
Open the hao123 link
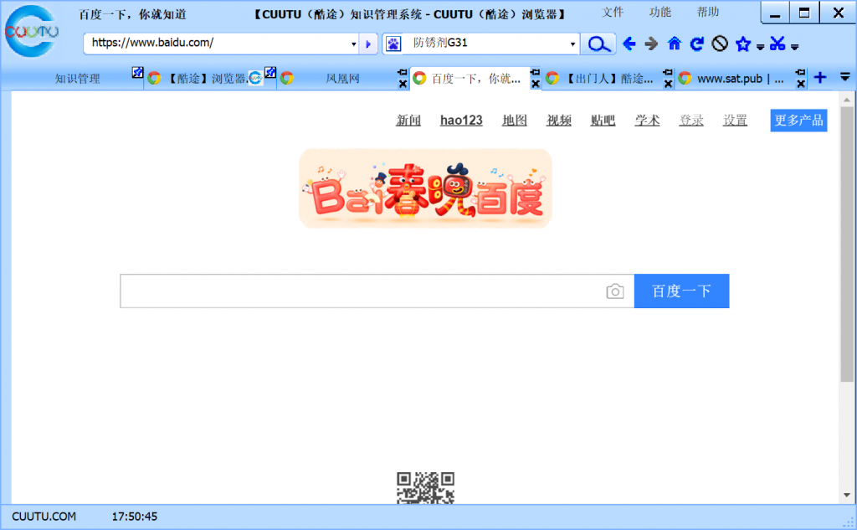pyautogui.click(x=461, y=121)
